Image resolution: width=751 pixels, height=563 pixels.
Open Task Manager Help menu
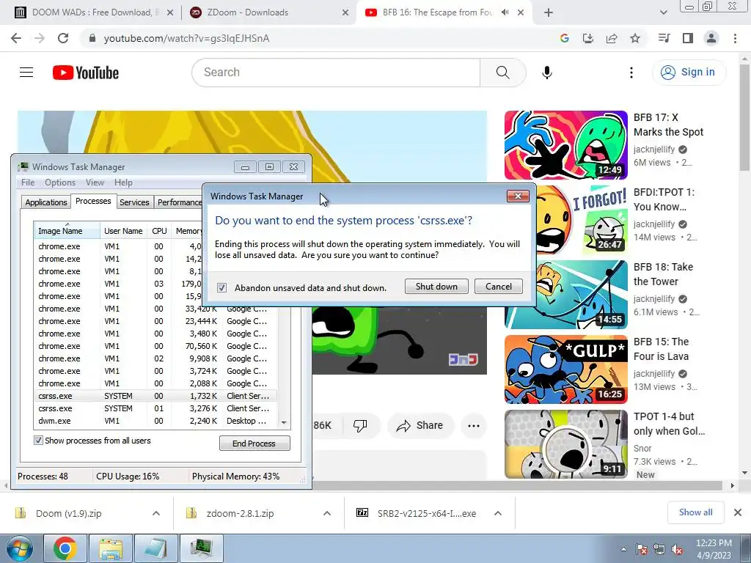tap(123, 183)
